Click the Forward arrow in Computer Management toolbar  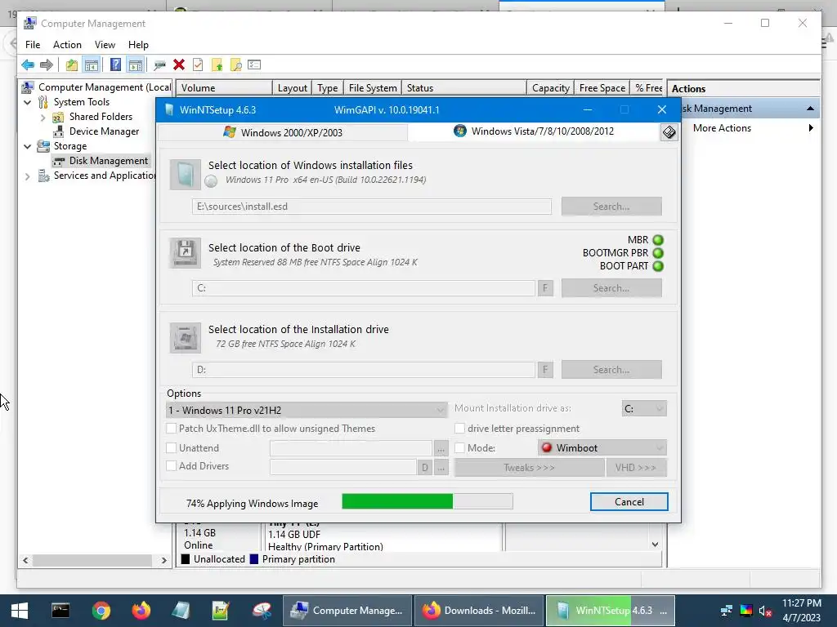click(47, 65)
